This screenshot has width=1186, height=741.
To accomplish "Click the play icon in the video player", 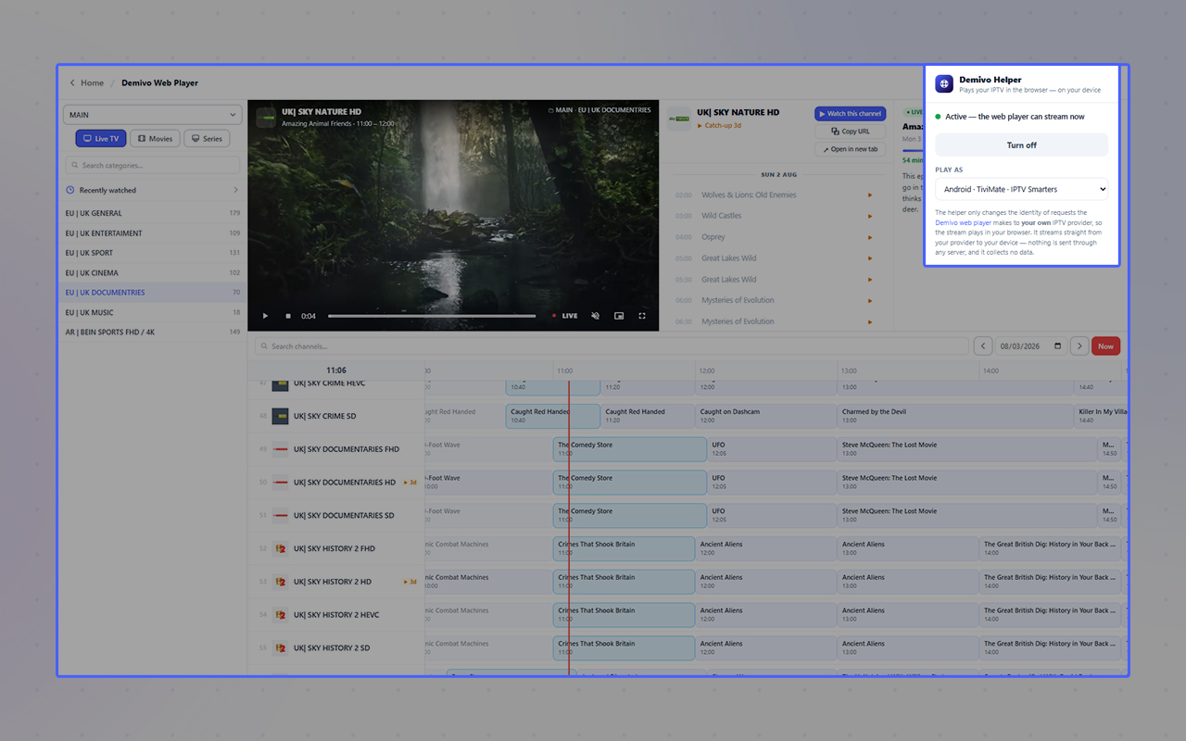I will 266,316.
